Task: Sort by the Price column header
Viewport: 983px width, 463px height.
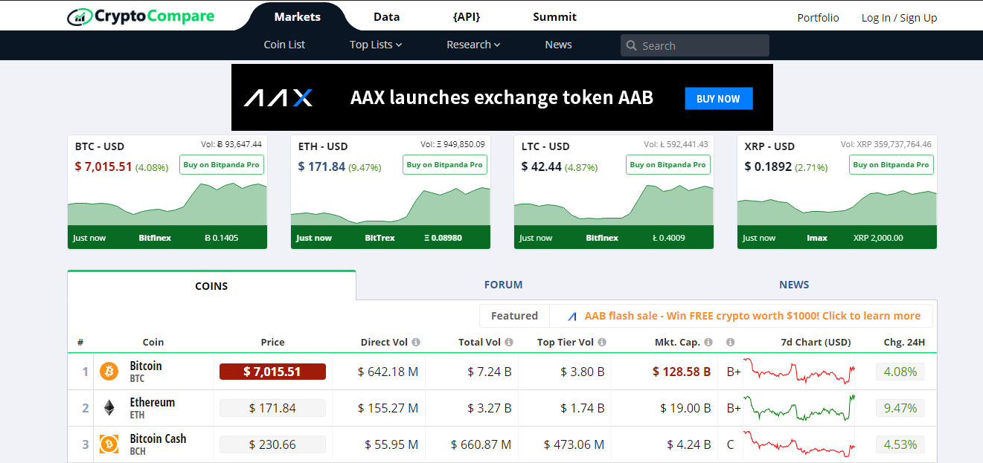Action: (x=272, y=343)
